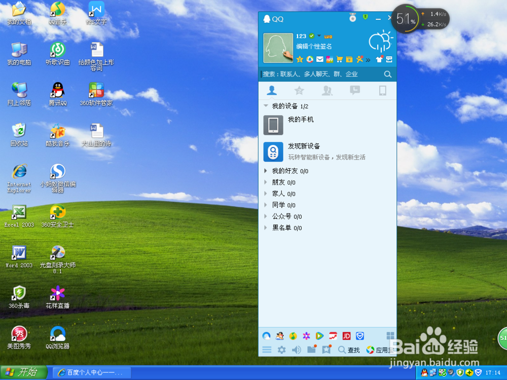This screenshot has height=380, width=507.
Task: Click the speaker sound icon in bottom toolbar
Action: (x=296, y=350)
